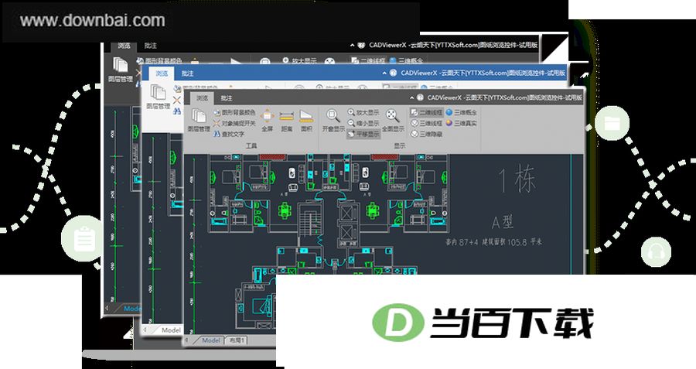The image size is (696, 369).
Task: Select 三维概念 display mode in the front window
Action: (461, 112)
